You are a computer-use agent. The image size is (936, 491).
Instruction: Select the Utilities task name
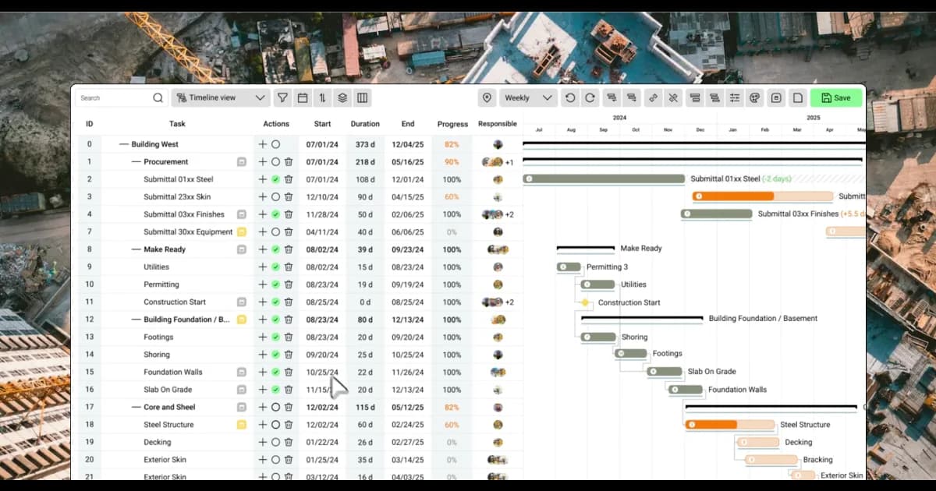(x=156, y=267)
